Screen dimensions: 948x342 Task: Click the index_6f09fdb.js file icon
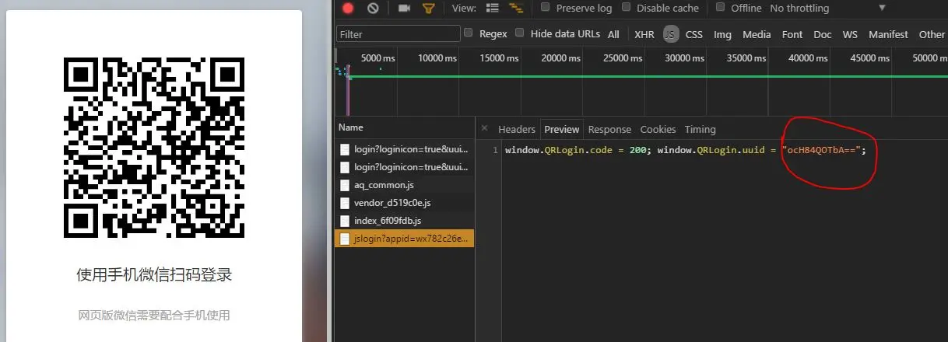click(344, 221)
